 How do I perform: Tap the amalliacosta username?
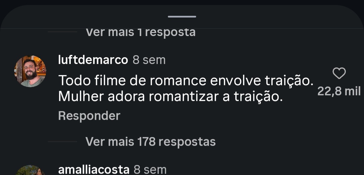tap(94, 170)
